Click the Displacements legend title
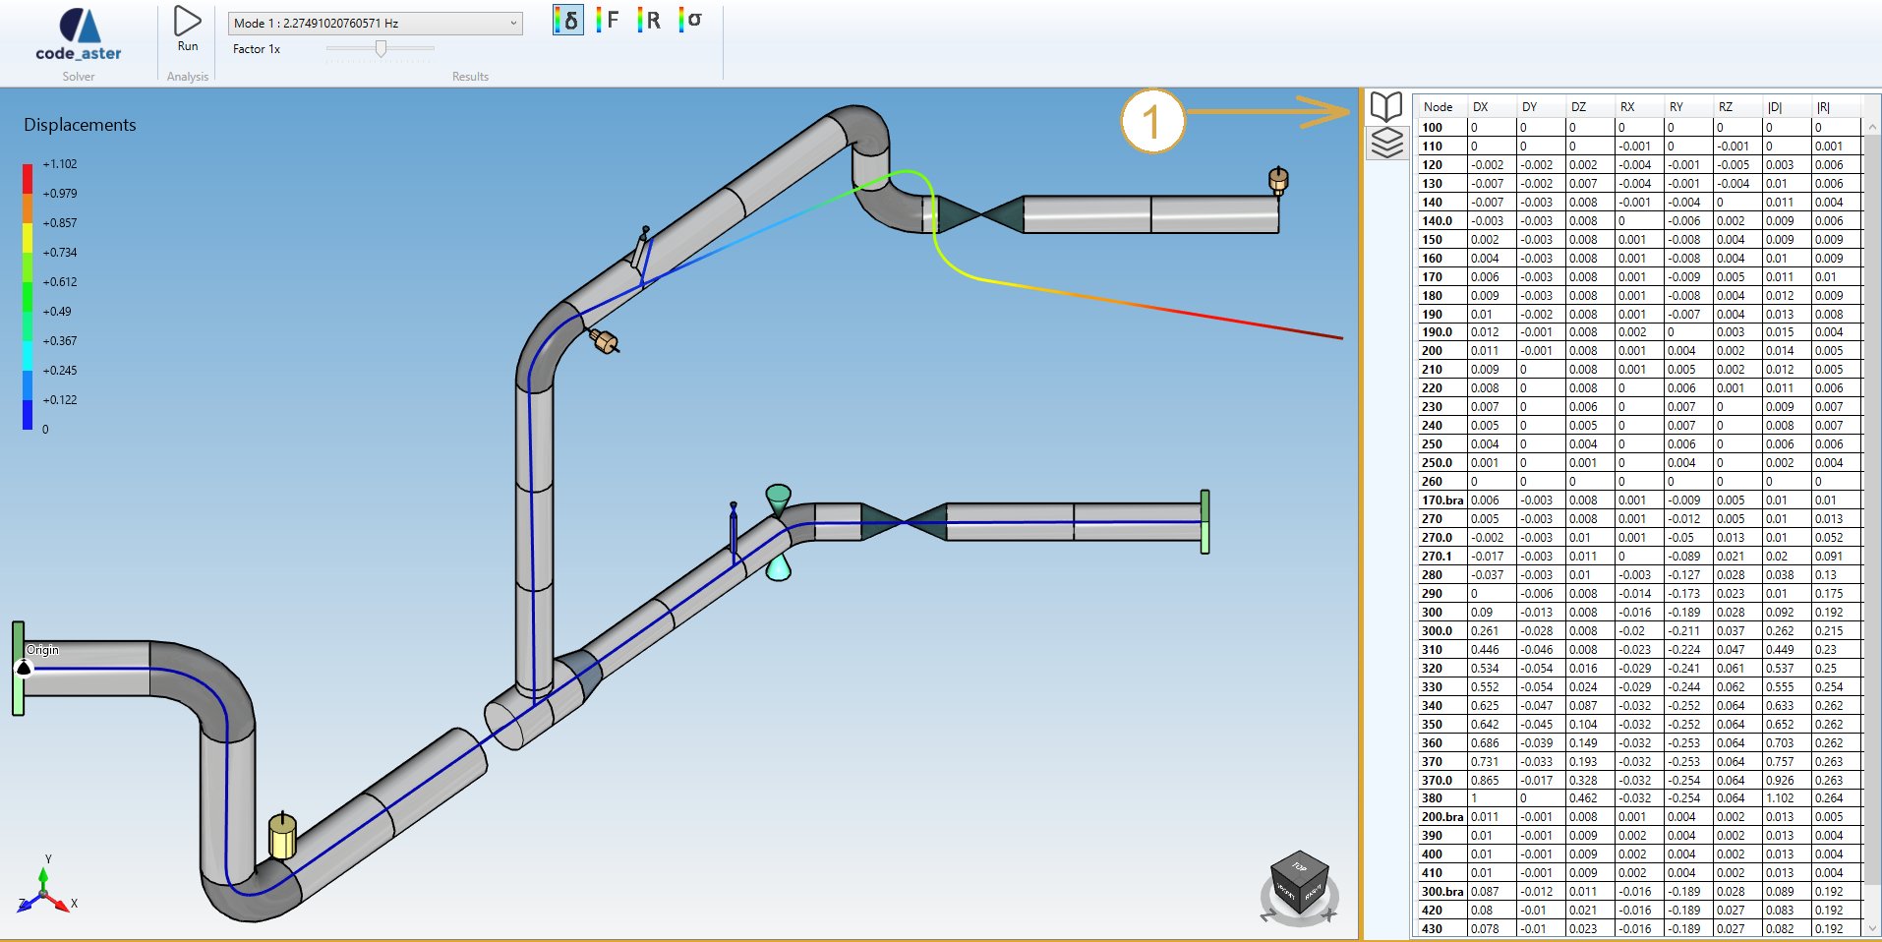Screen dimensions: 1882x942 (80, 125)
